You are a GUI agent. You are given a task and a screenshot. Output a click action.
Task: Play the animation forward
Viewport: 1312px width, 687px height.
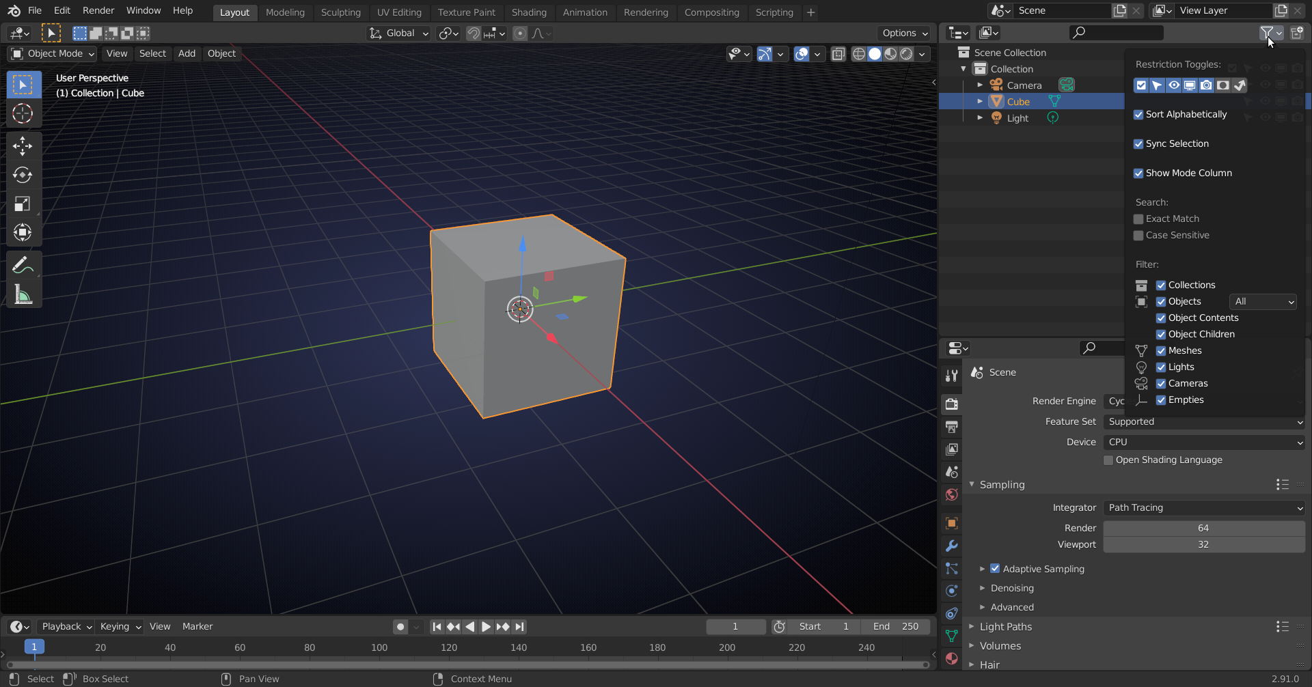(x=486, y=627)
